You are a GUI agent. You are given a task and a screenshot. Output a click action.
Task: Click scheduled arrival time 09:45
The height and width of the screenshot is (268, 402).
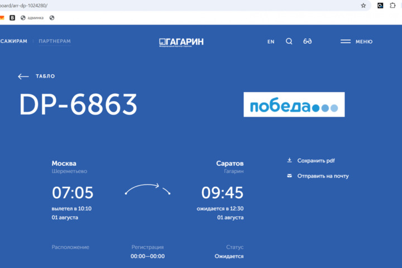coord(222,193)
